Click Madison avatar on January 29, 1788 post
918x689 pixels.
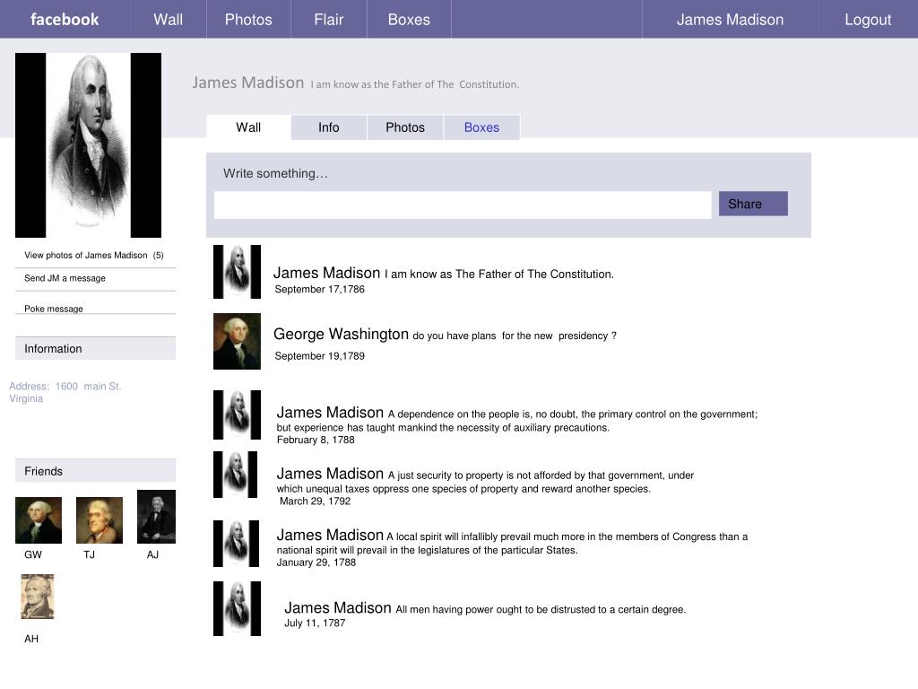point(236,544)
